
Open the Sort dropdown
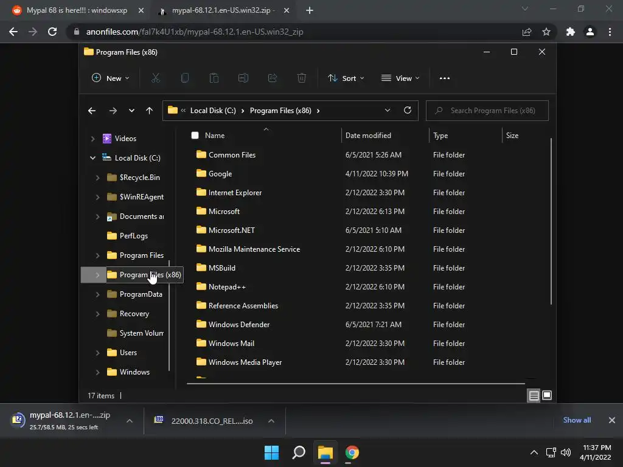pyautogui.click(x=346, y=78)
